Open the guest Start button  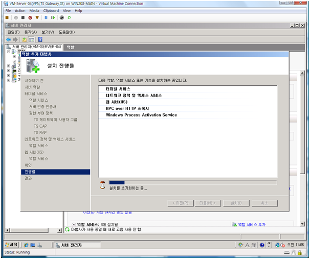click(11, 245)
